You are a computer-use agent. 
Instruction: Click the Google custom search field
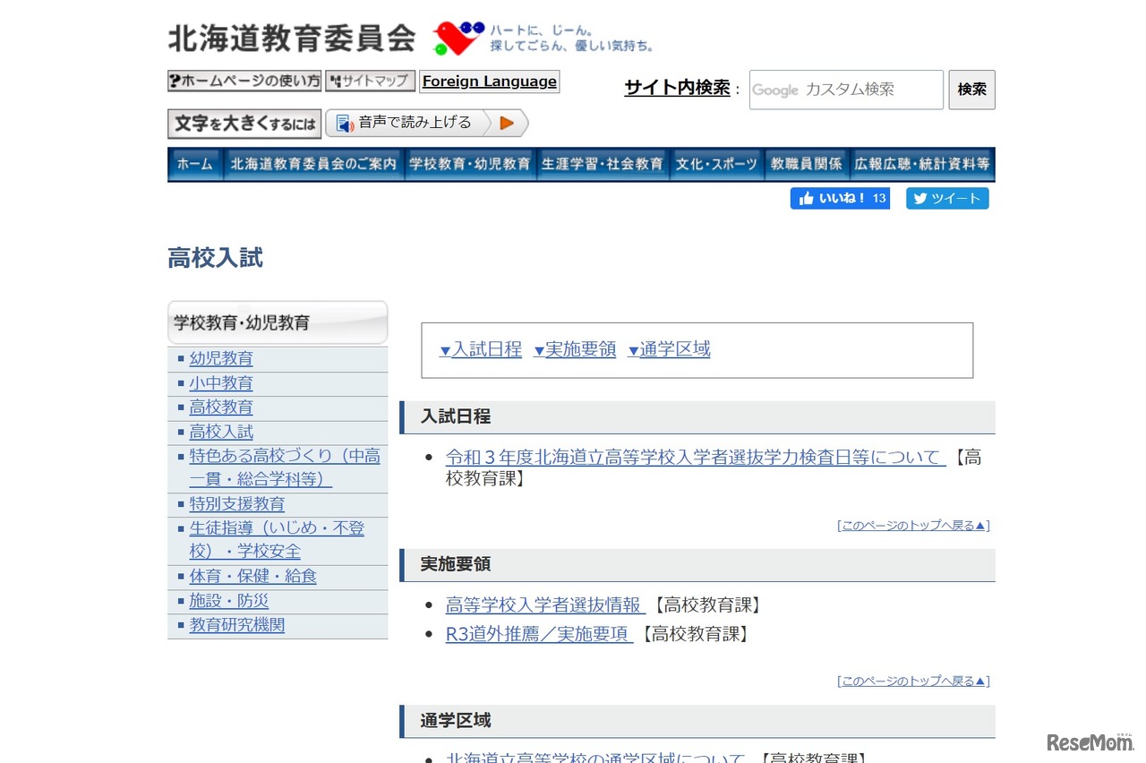pyautogui.click(x=846, y=90)
